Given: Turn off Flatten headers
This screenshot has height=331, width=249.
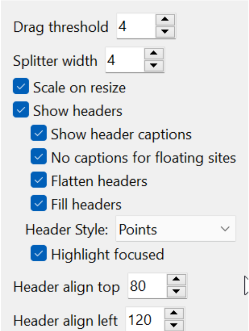Looking at the screenshot, I should tap(39, 181).
